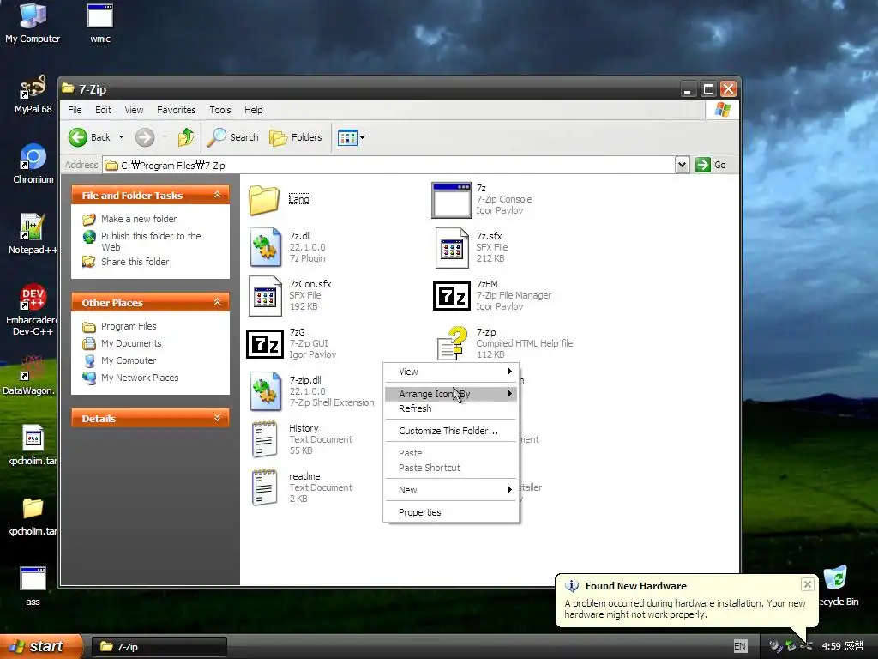Screen dimensions: 878x659
Task: Choose Customize This Folder from context menu
Action: click(451, 431)
